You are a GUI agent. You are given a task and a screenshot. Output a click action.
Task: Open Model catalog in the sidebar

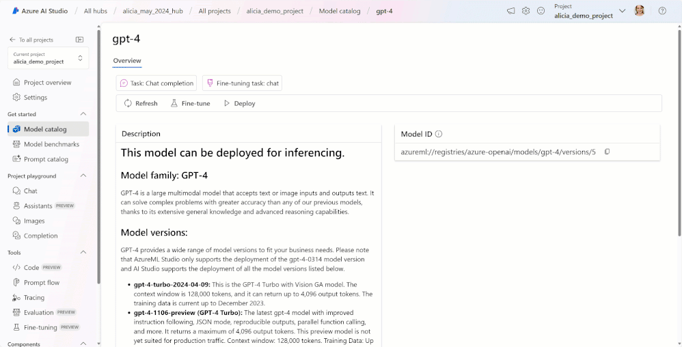coord(49,129)
